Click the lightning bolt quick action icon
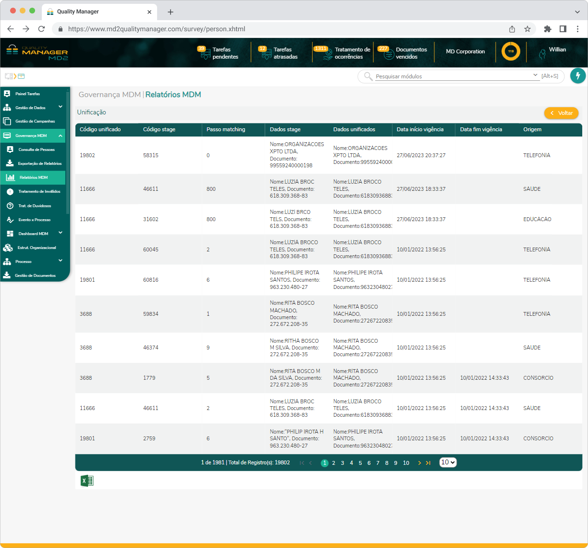The image size is (588, 548). 578,75
